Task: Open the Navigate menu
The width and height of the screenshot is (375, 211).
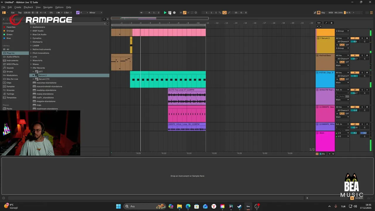Action: [x=48, y=7]
